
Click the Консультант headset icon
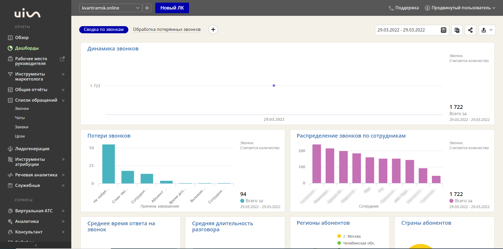click(x=10, y=232)
